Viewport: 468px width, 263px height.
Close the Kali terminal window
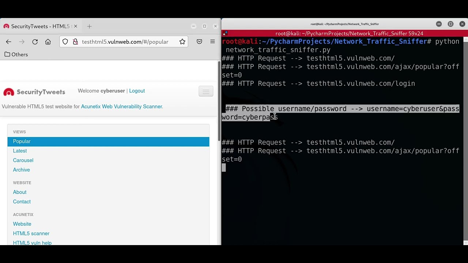click(462, 24)
